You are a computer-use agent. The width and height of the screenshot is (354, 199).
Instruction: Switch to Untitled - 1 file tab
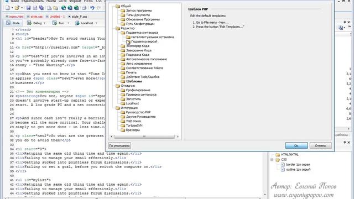pyautogui.click(x=55, y=17)
